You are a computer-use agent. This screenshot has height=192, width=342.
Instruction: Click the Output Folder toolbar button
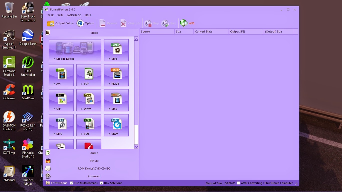tap(61, 23)
